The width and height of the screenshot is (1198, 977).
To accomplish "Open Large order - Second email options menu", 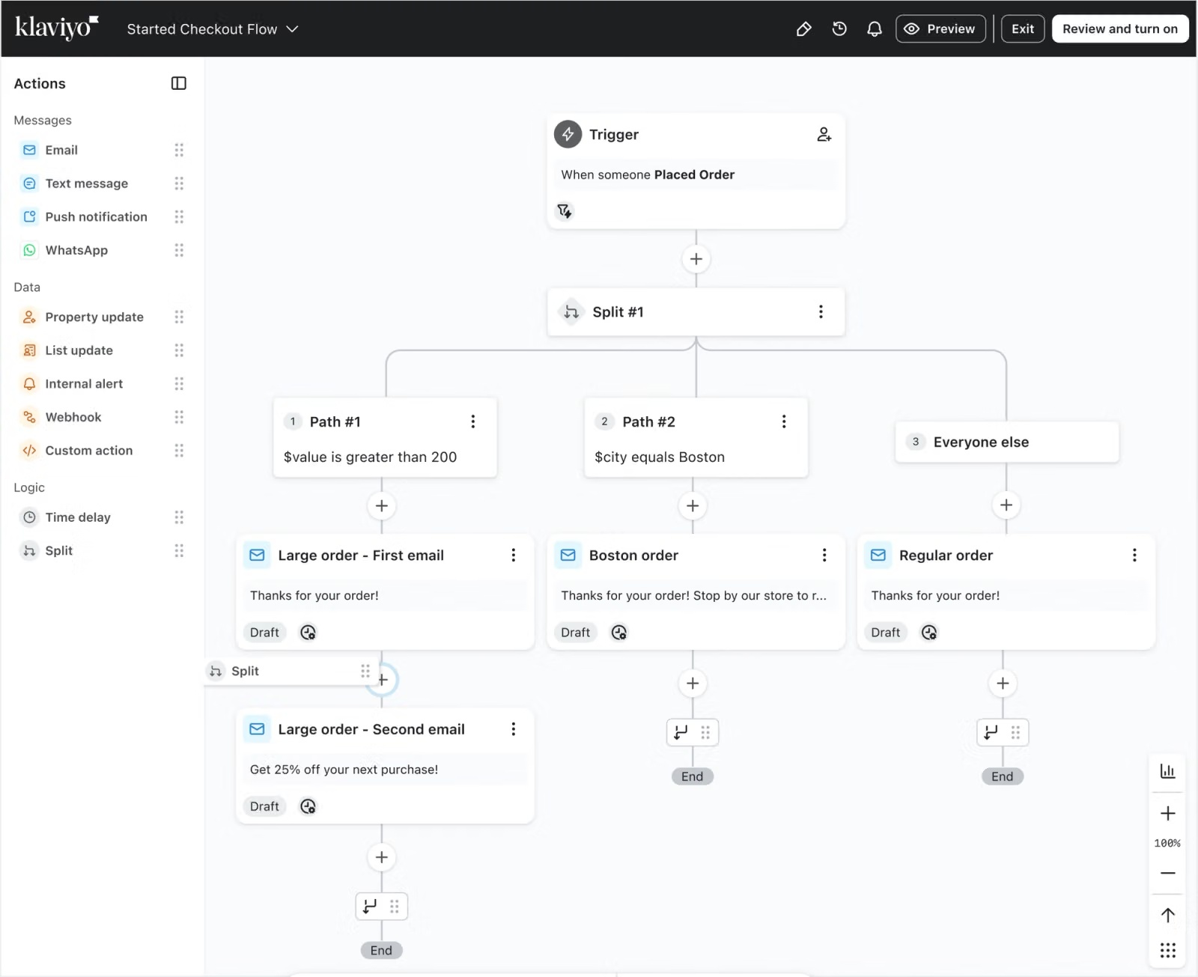I will click(513, 729).
